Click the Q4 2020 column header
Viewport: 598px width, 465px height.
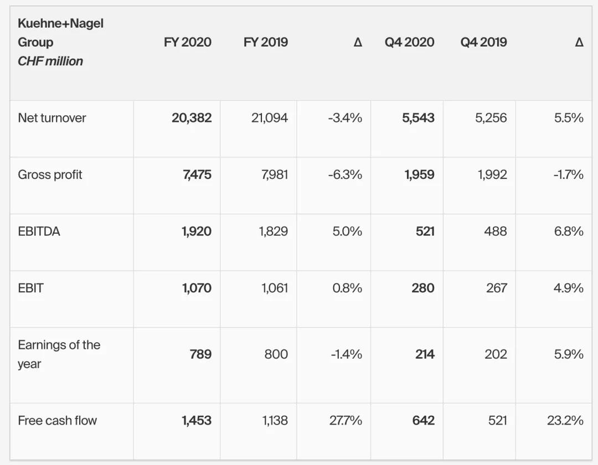point(409,42)
